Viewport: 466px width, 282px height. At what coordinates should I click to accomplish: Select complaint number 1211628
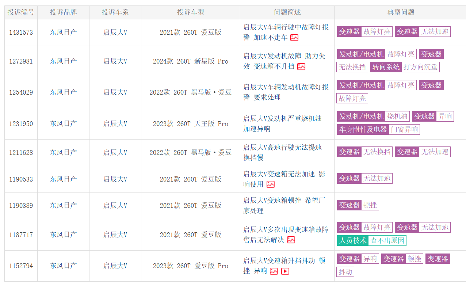coord(21,153)
